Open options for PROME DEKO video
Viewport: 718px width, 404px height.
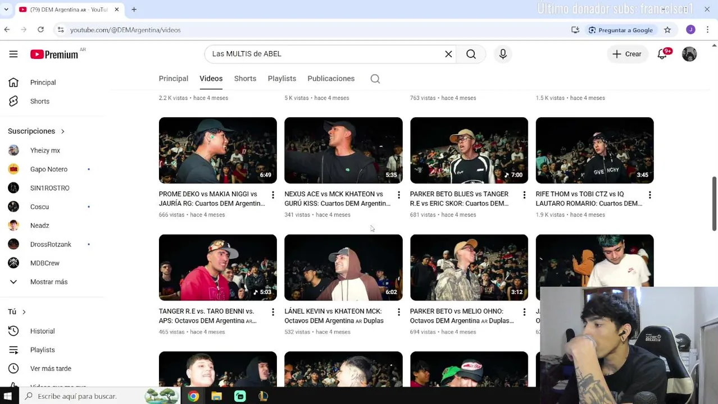click(273, 195)
